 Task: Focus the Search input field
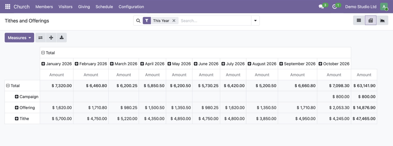(215, 20)
